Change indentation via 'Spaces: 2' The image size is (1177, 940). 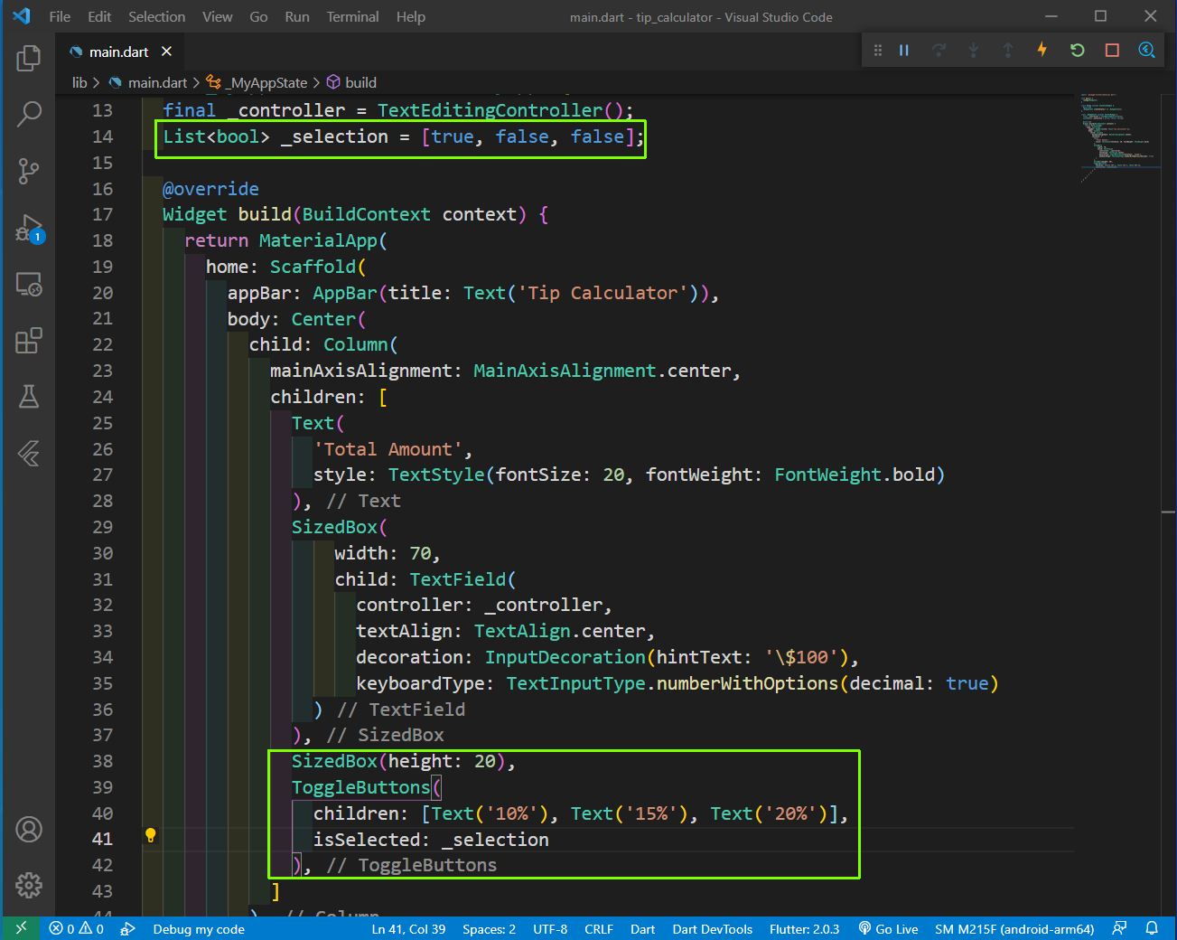(x=489, y=929)
